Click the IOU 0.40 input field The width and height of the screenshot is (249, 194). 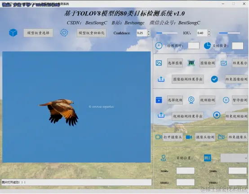pos(202,33)
